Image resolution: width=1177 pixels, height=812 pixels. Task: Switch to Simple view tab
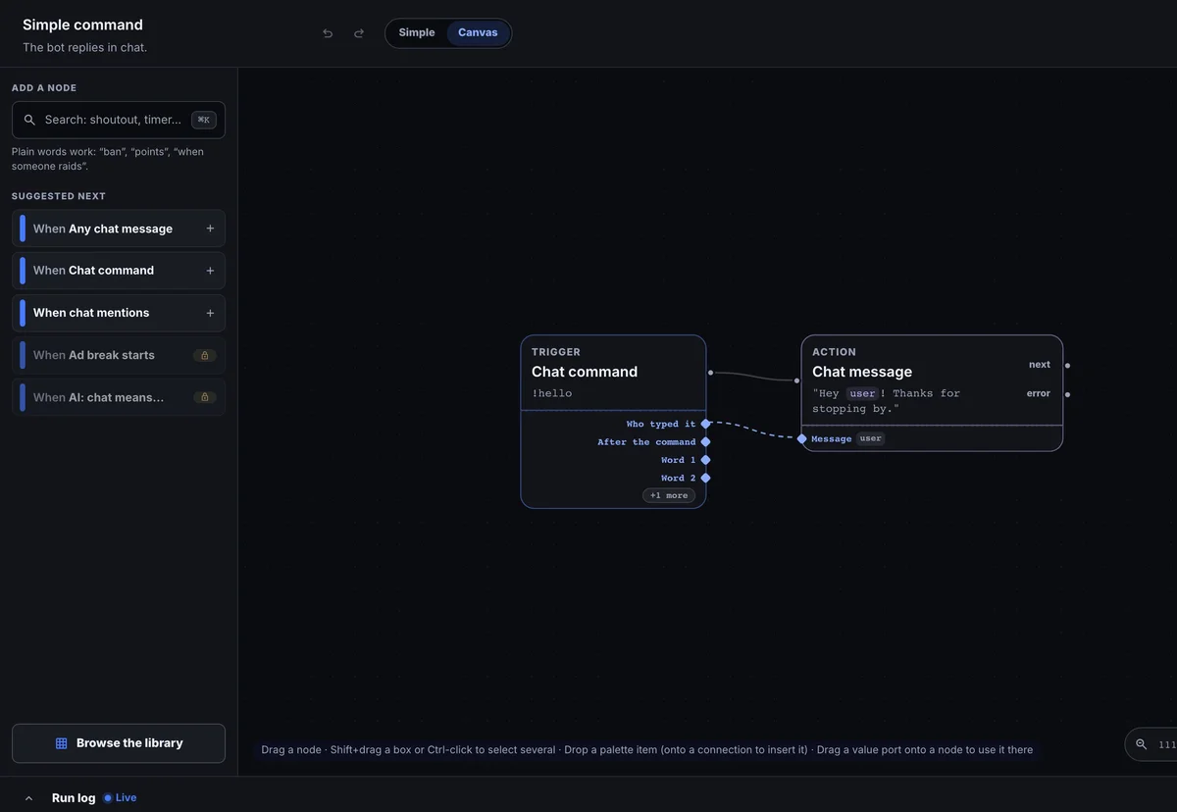pos(417,32)
